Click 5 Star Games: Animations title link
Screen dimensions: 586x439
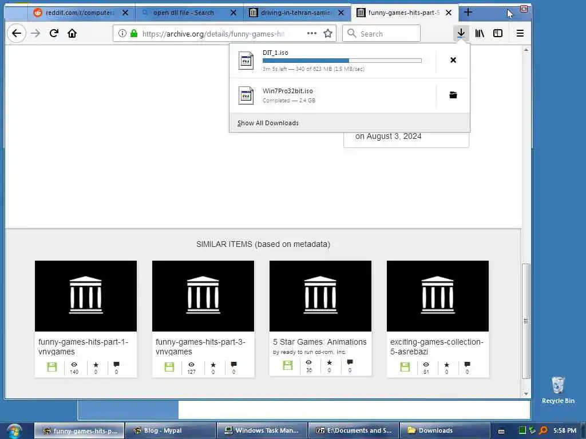pyautogui.click(x=319, y=342)
